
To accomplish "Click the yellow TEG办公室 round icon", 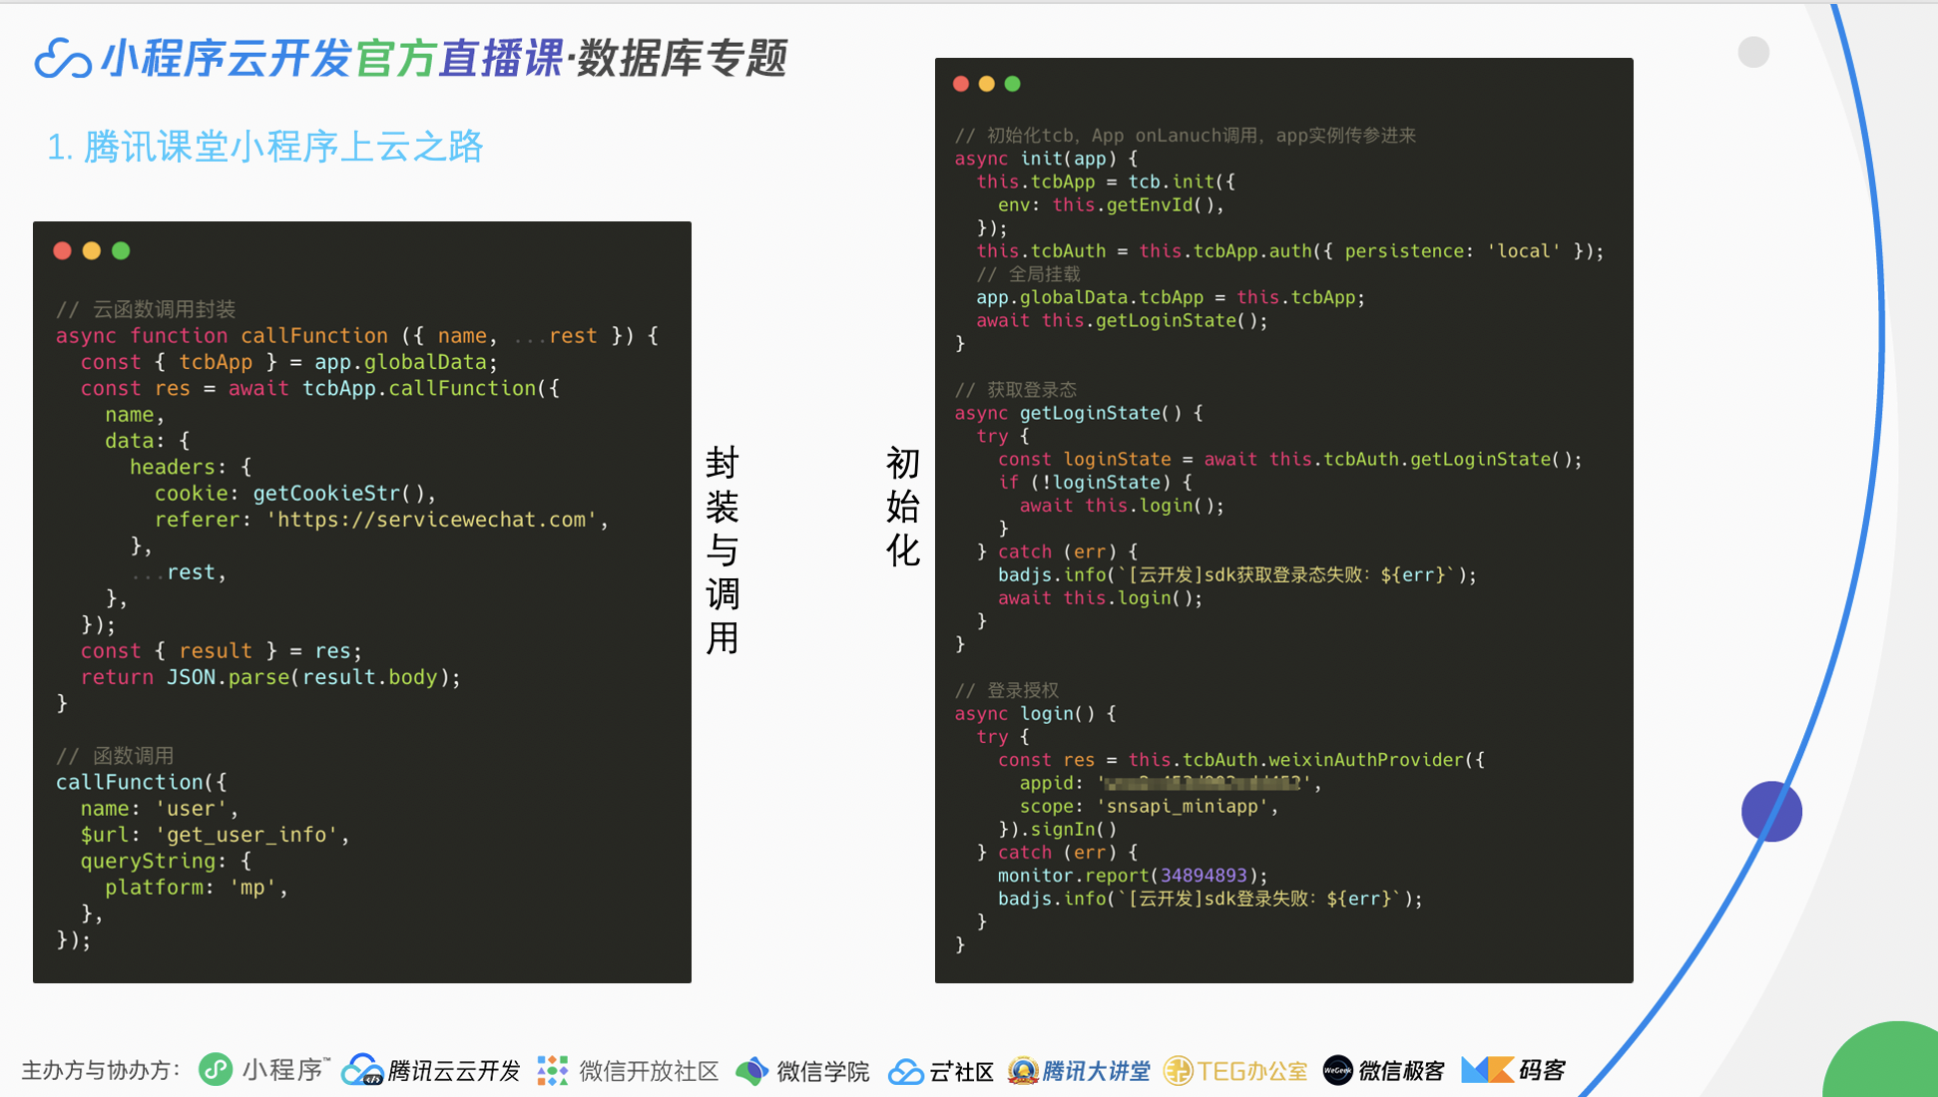I will click(x=1179, y=1070).
